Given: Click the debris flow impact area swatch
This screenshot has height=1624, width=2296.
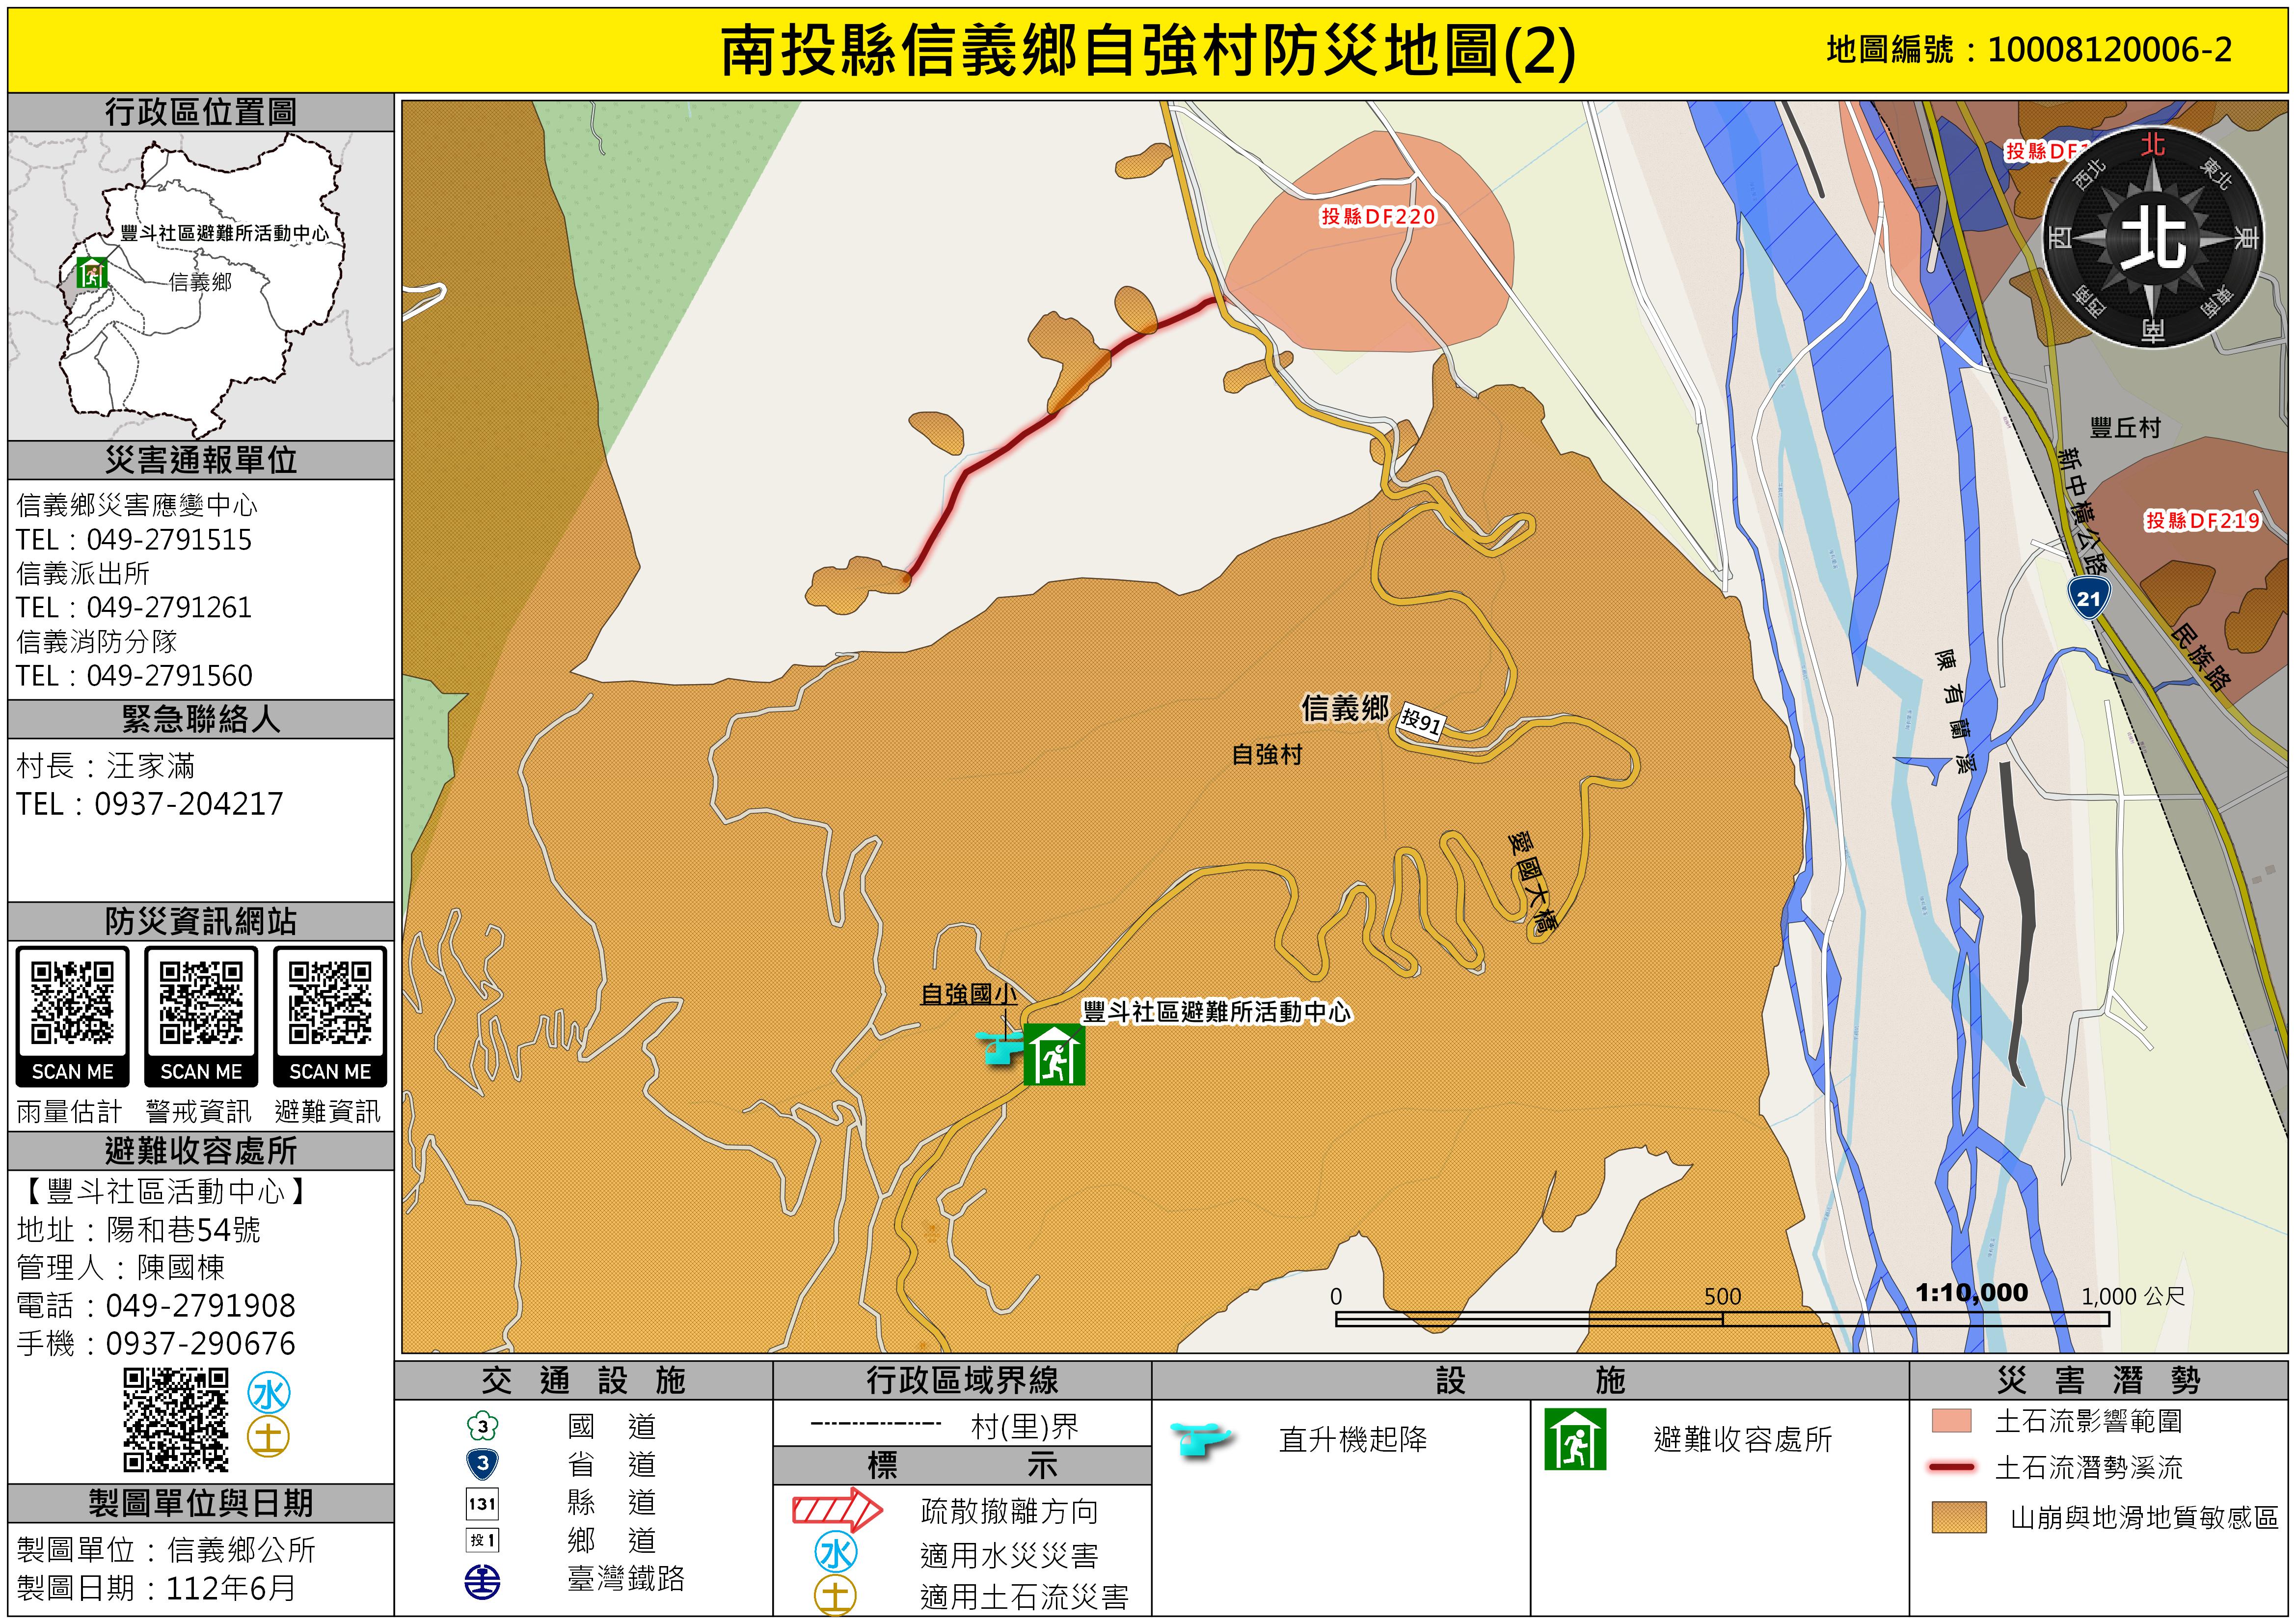Looking at the screenshot, I should pyautogui.click(x=1951, y=1421).
